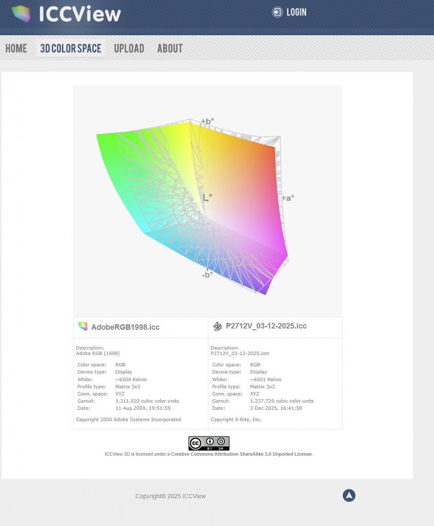This screenshot has width=434, height=526.
Task: Click '11 Aug 2000, 19:51:59' date value
Action: (x=143, y=408)
